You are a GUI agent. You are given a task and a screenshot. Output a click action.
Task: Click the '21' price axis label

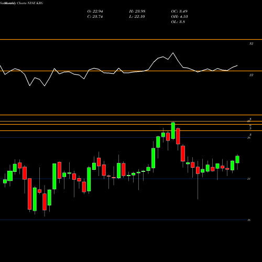pos(249,179)
